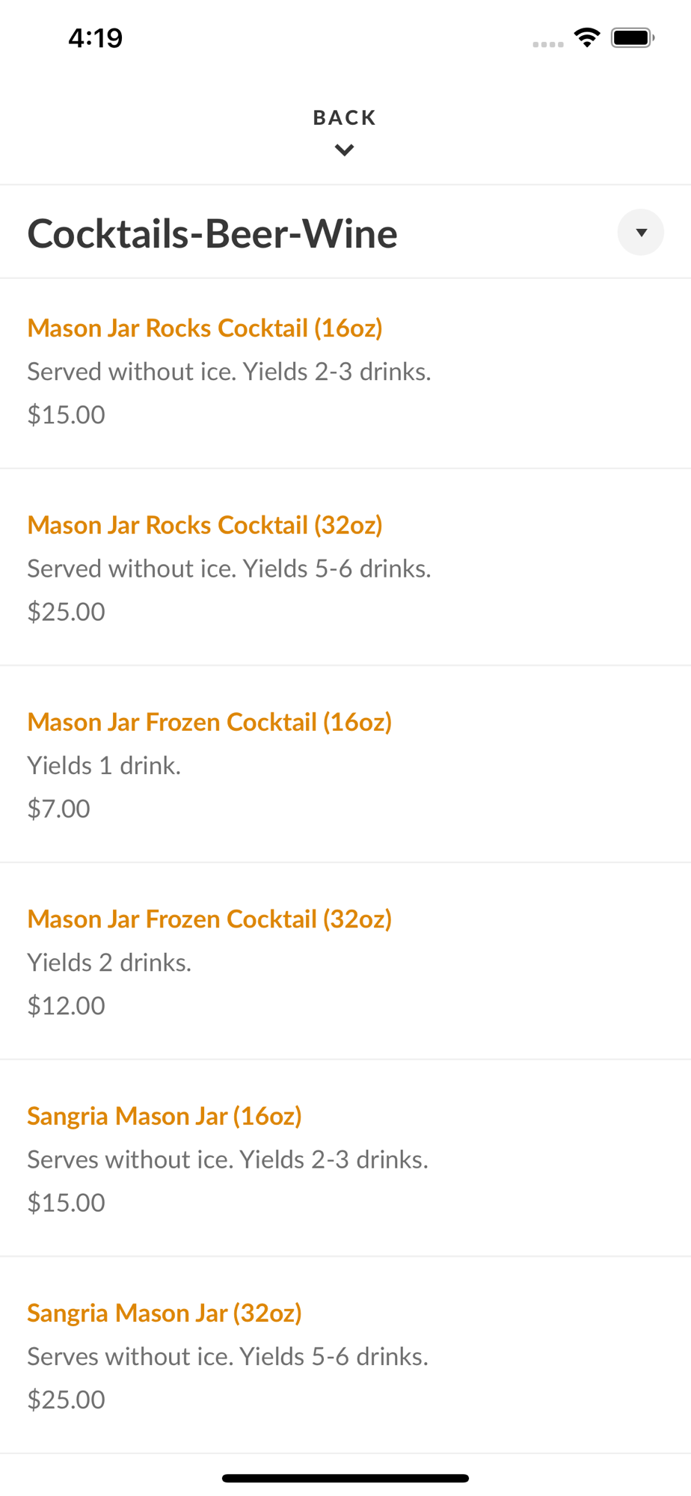Tap "Yields 2 drinks." description
Image resolution: width=691 pixels, height=1496 pixels.
pyautogui.click(x=109, y=963)
